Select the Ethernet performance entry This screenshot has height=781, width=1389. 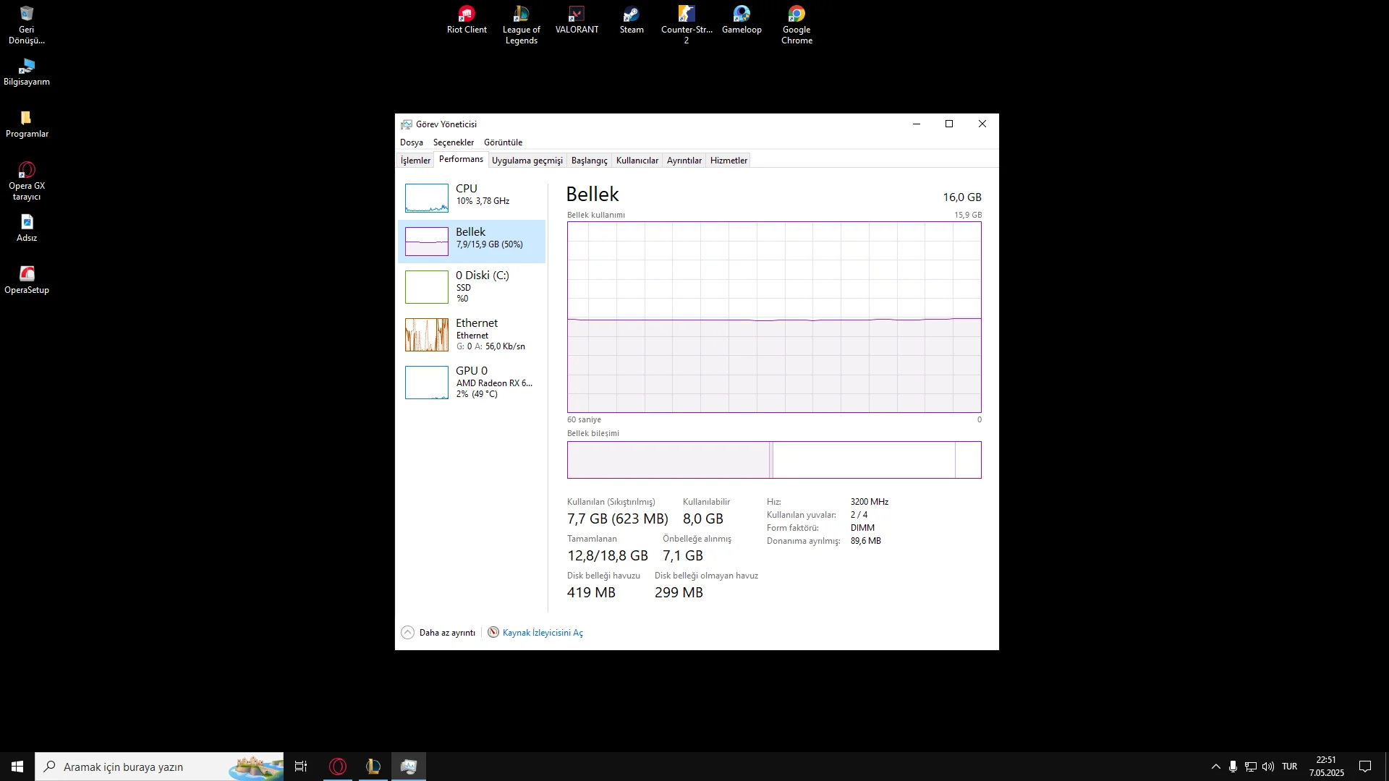[472, 334]
